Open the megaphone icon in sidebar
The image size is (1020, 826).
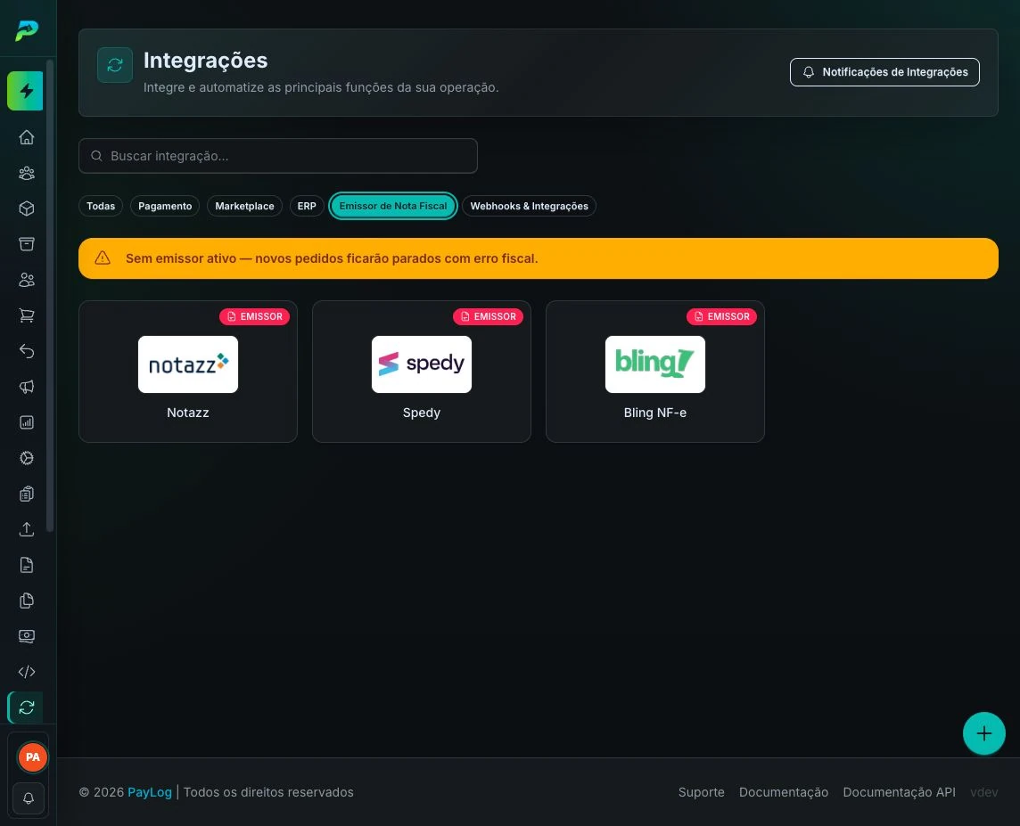(27, 387)
